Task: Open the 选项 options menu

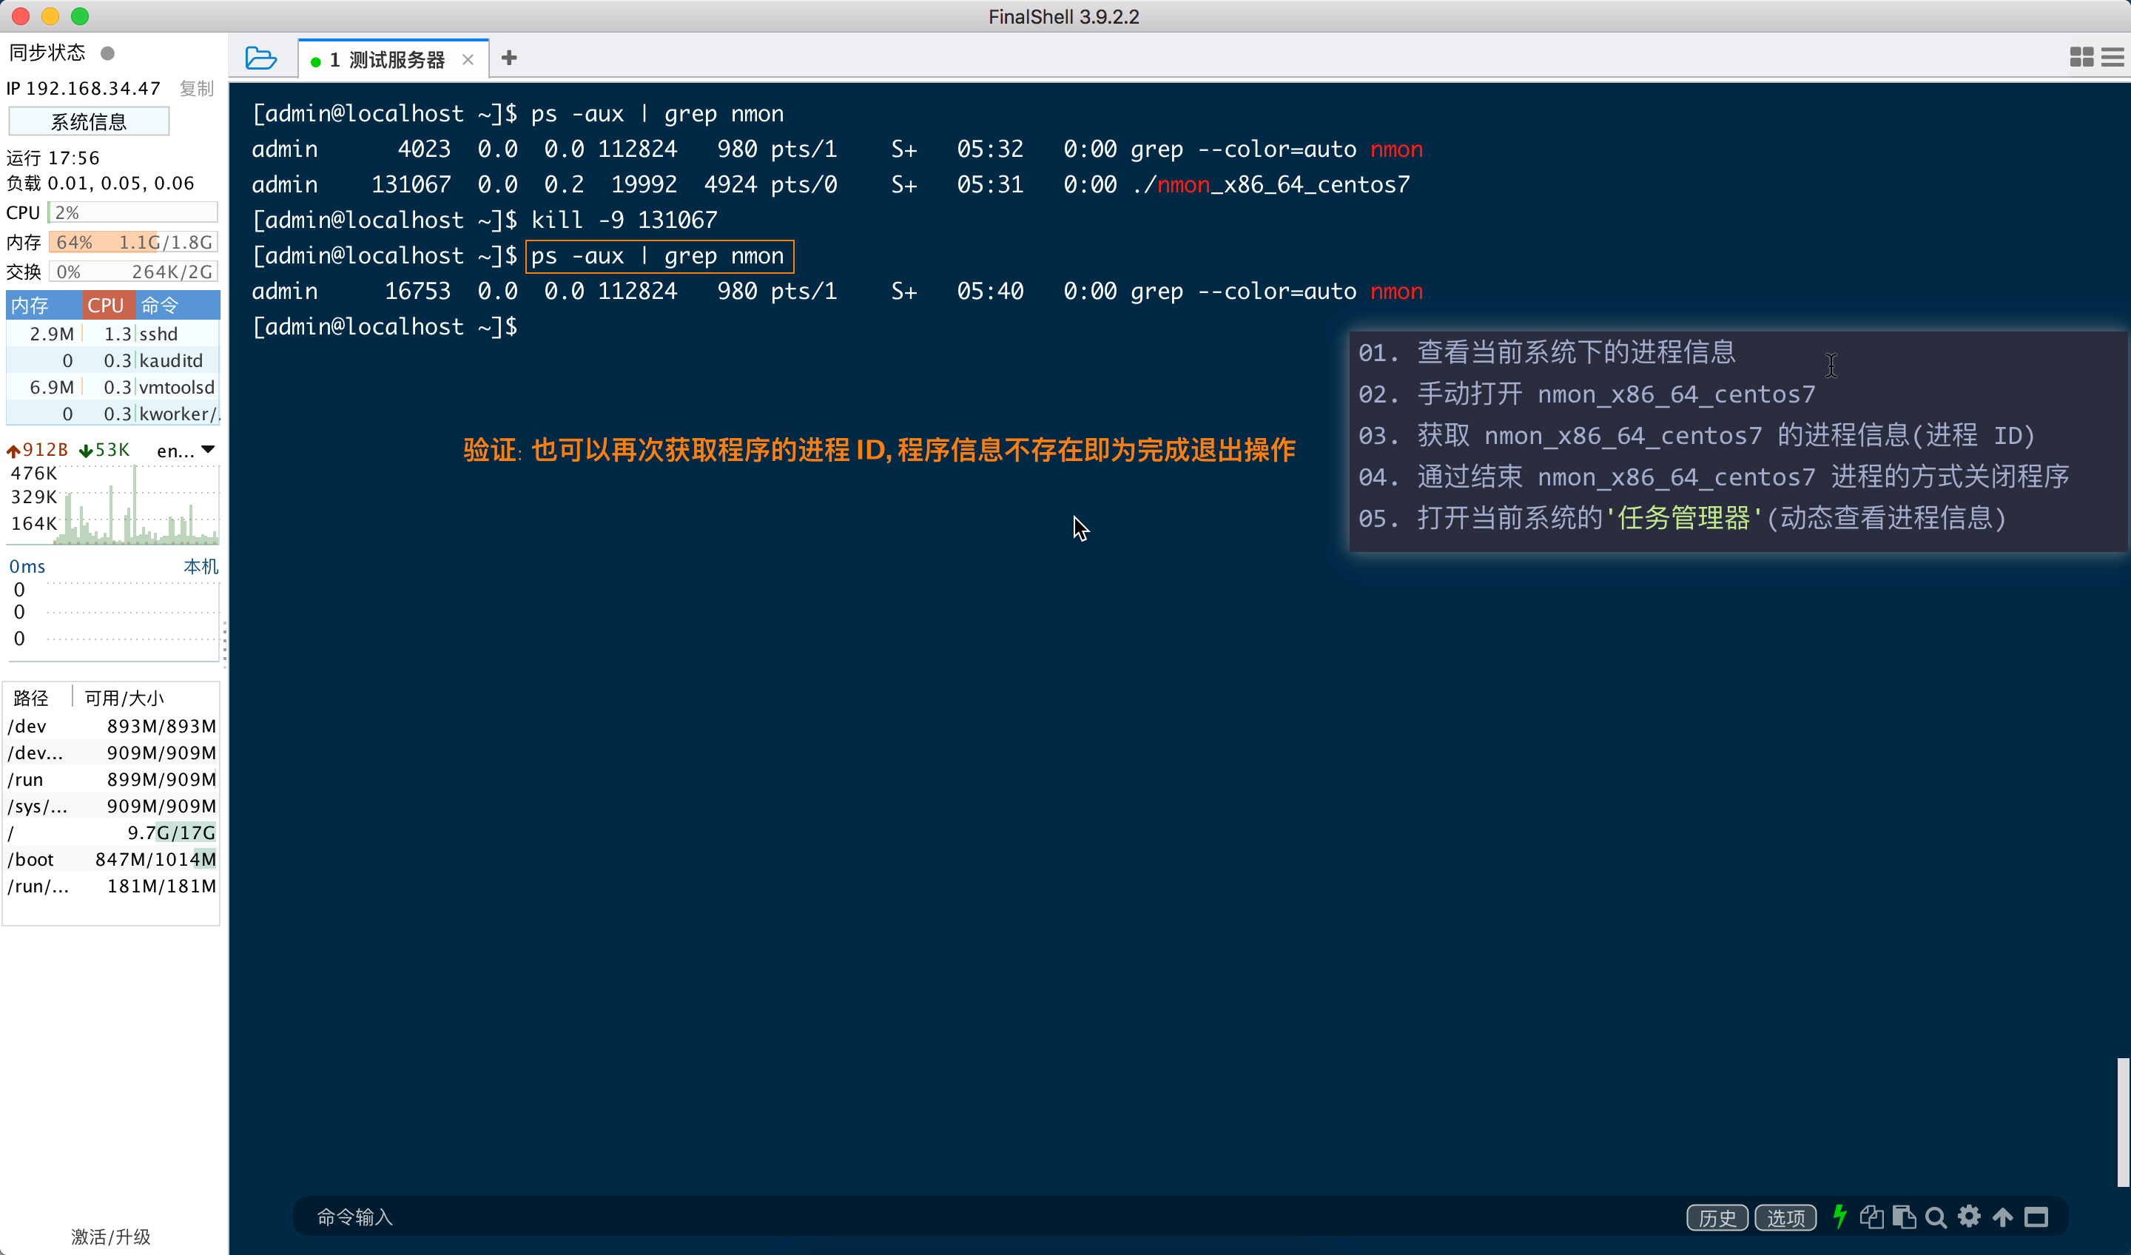Action: pyautogui.click(x=1785, y=1217)
